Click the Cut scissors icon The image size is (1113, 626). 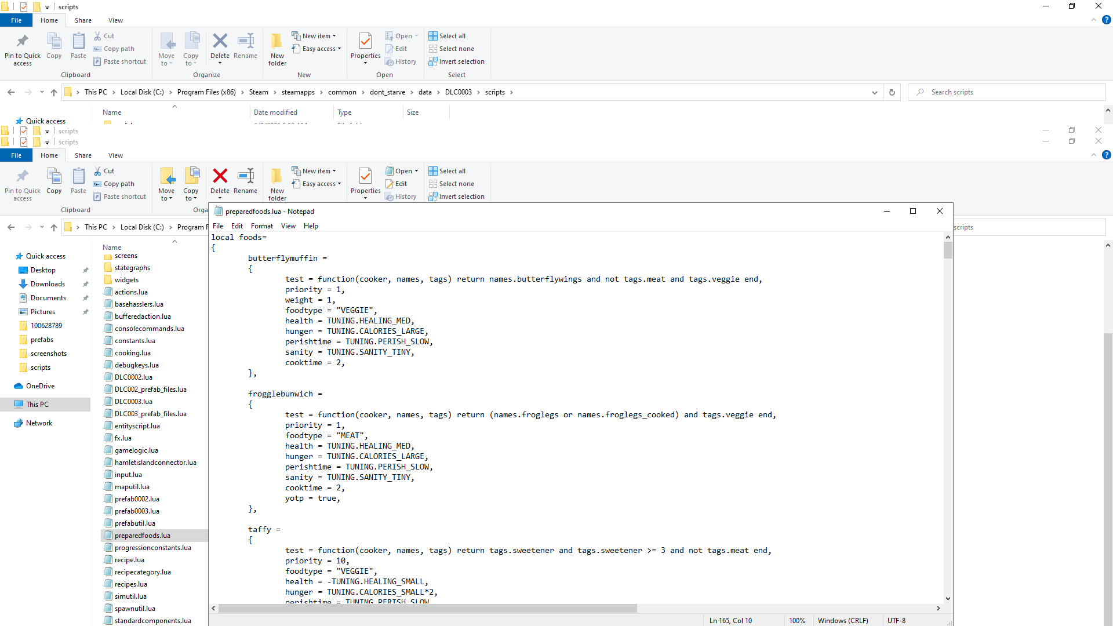click(x=97, y=171)
